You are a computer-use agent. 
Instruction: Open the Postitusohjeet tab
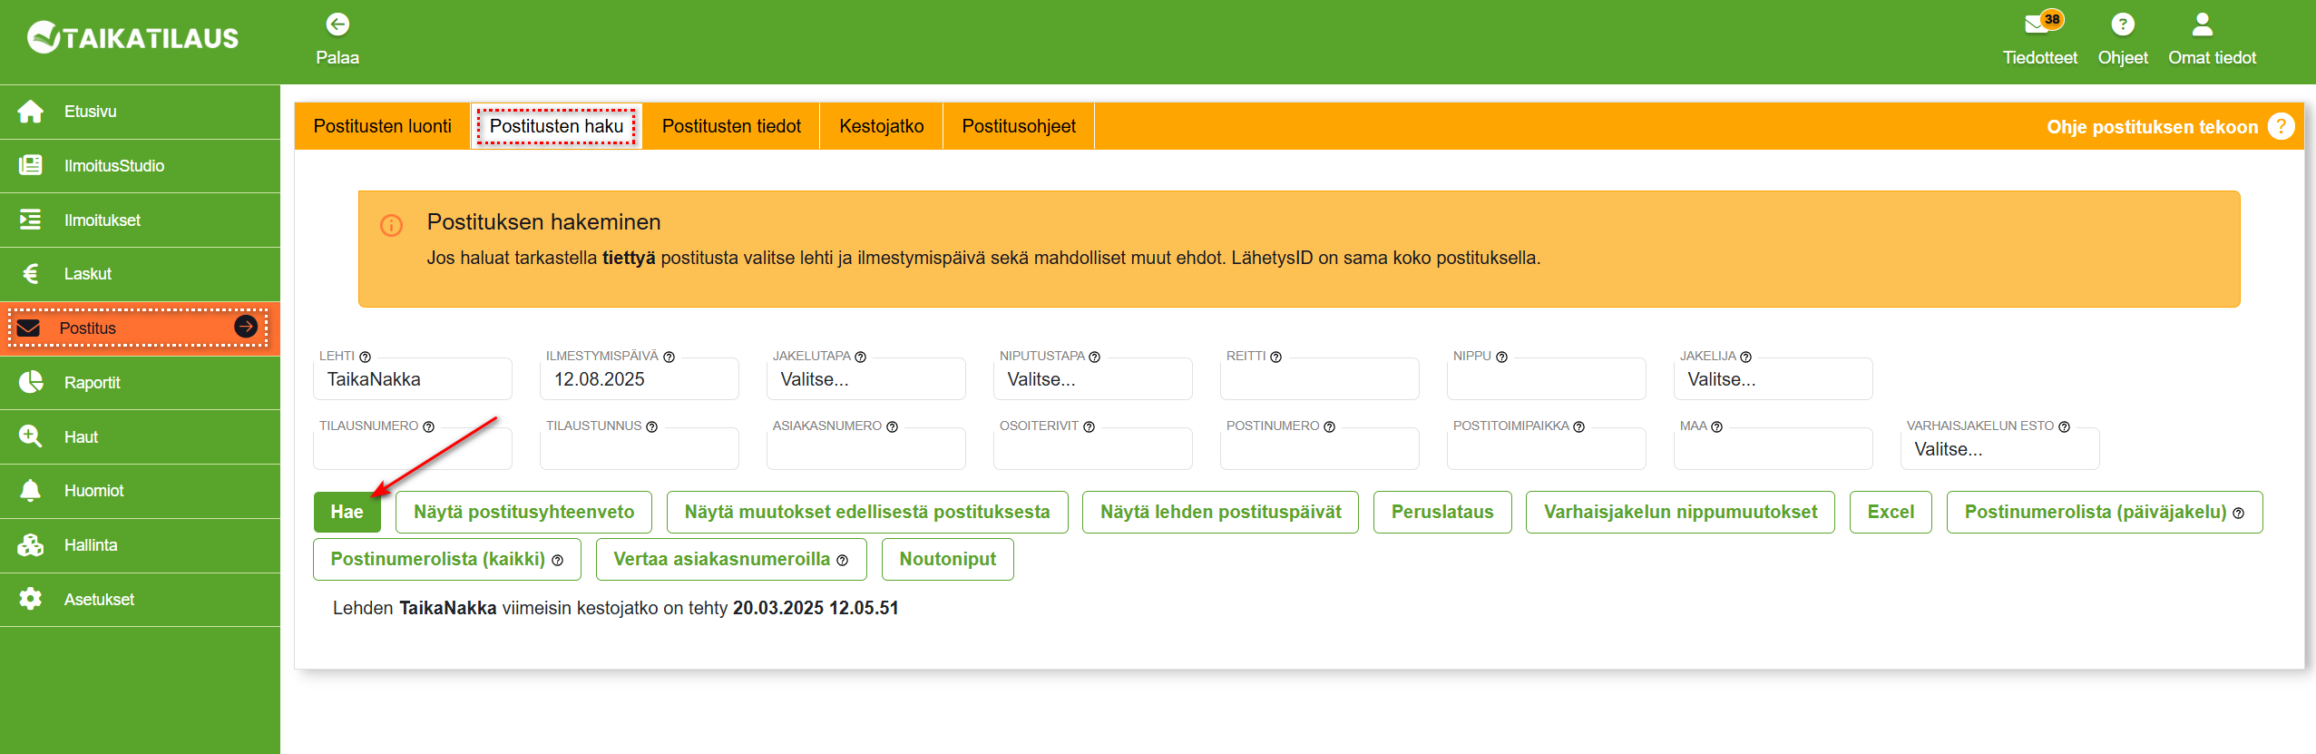pos(1019,126)
